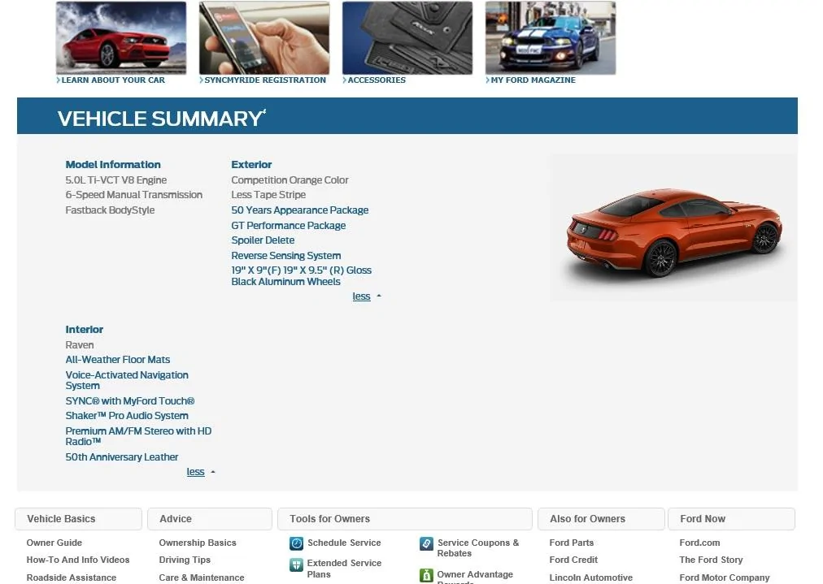The height and width of the screenshot is (584, 823).
Task: Select the Ford Now footer heading
Action: click(x=731, y=519)
